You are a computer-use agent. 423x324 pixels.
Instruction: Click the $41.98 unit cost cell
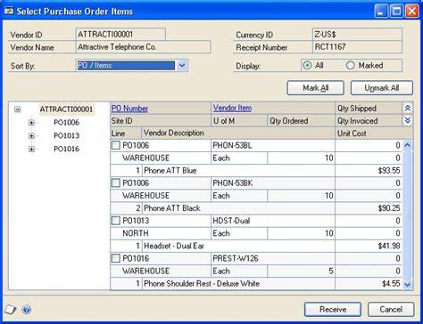point(369,246)
